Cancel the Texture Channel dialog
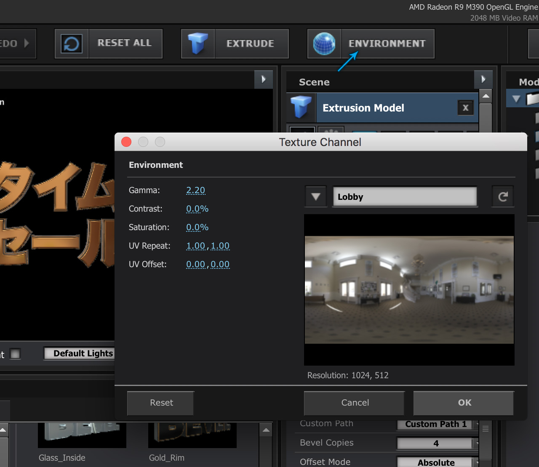This screenshot has height=467, width=539. click(355, 403)
